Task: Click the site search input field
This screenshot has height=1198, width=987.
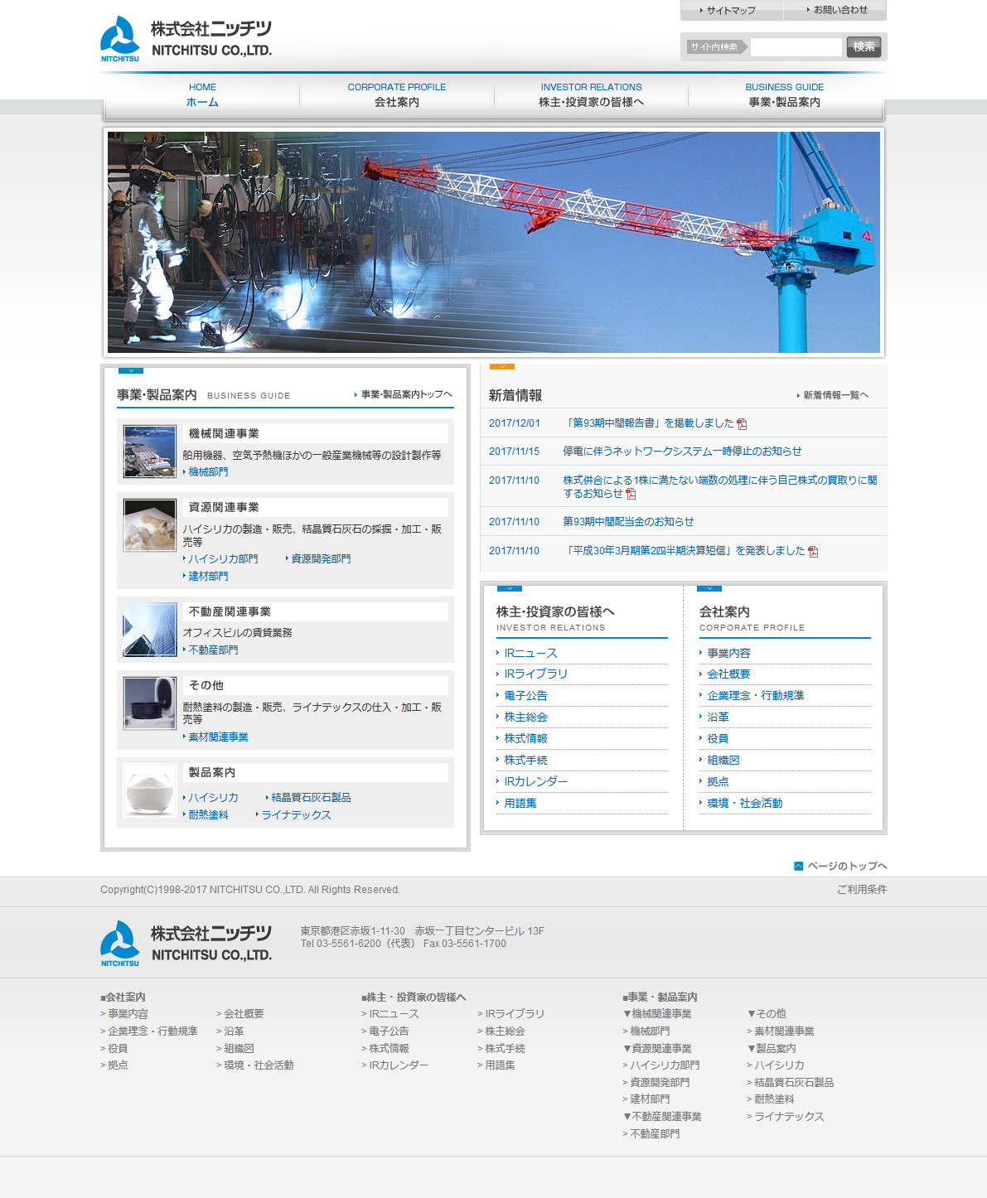Action: pyautogui.click(x=796, y=47)
